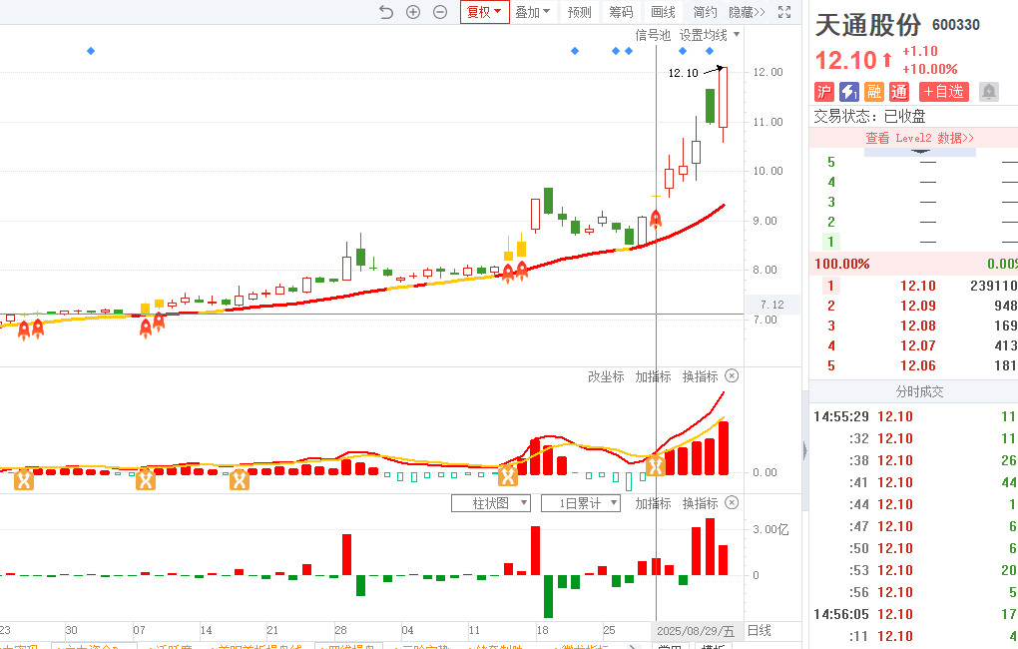Click the 分时成交 trades section header
Image resolution: width=1018 pixels, height=649 pixels.
coord(919,391)
